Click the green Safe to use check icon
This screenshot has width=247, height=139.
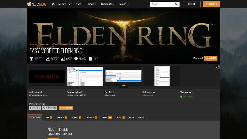pyautogui.click(x=181, y=97)
